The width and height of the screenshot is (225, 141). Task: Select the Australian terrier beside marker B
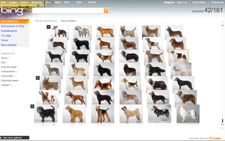coord(50,83)
